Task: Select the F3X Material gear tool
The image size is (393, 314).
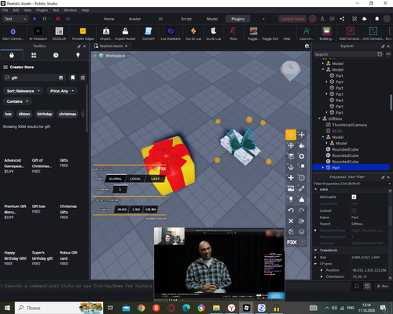Action: (302, 156)
